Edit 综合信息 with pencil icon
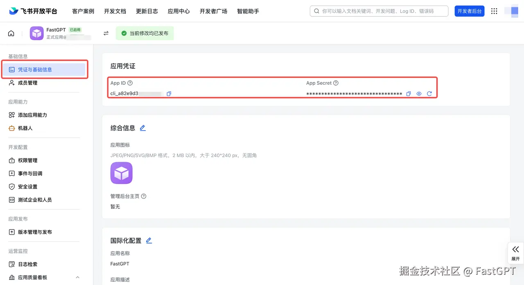This screenshot has height=285, width=524. [143, 128]
